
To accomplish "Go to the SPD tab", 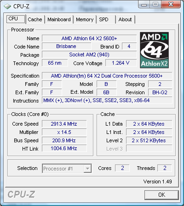I will point(106,19).
